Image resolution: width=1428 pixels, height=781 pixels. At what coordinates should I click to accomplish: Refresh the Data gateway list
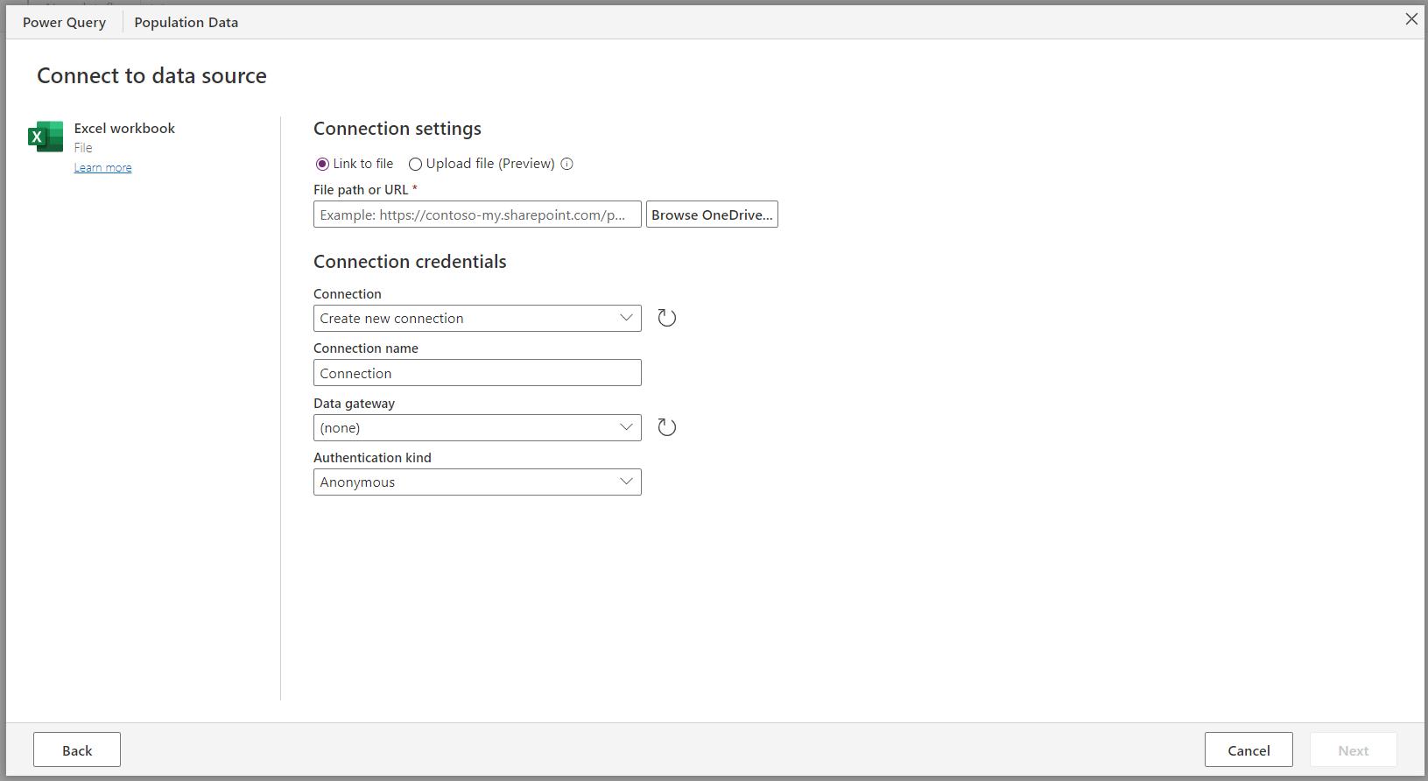[x=666, y=427]
